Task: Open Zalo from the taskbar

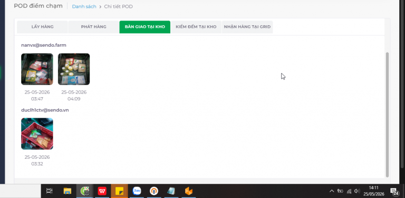Action: (137, 191)
